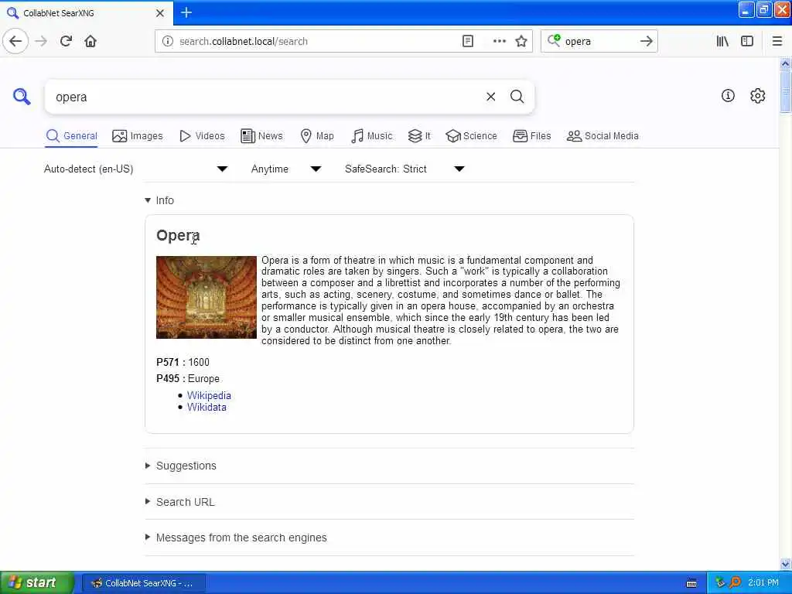Run search with the magnifier button
The height and width of the screenshot is (594, 792).
point(517,97)
